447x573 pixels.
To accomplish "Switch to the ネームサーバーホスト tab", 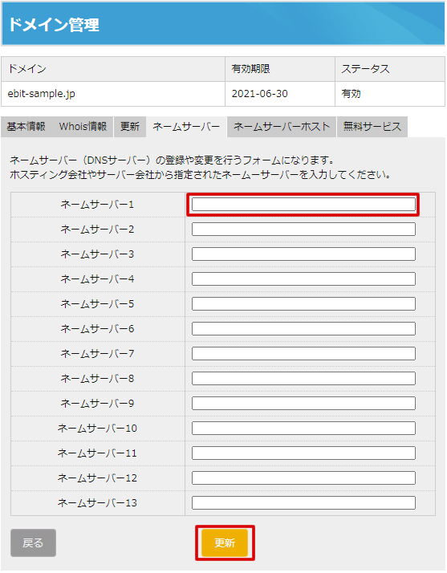I will (x=282, y=127).
